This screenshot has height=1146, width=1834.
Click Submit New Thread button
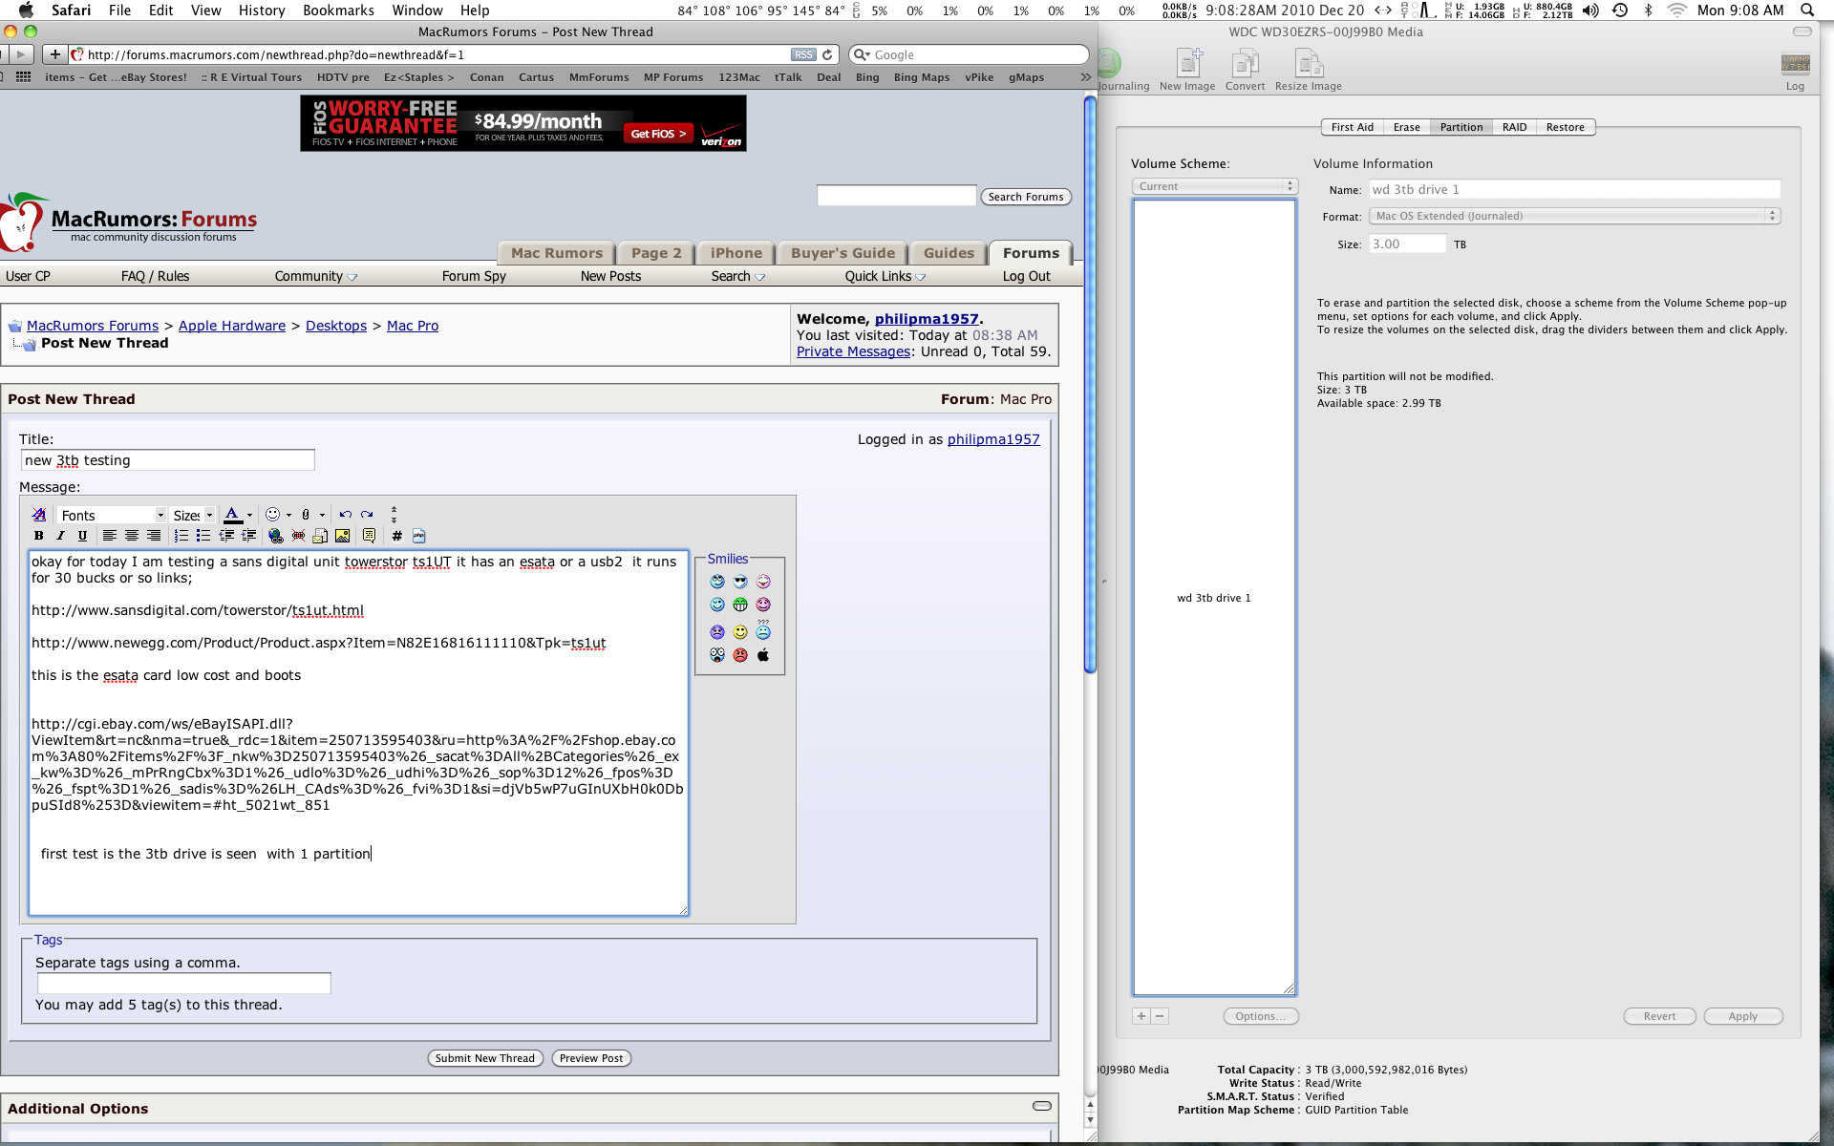tap(485, 1058)
